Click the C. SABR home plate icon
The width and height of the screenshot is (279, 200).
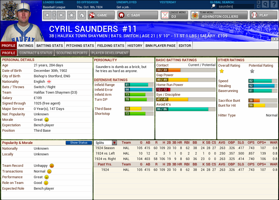click(122, 15)
